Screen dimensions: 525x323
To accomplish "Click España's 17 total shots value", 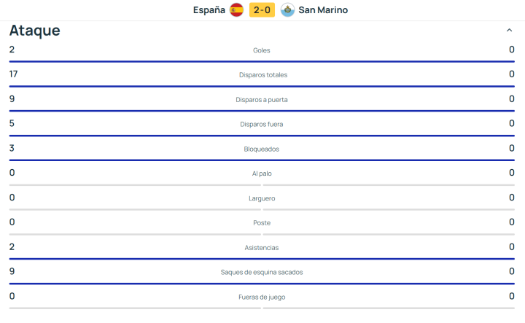I will 14,74.
